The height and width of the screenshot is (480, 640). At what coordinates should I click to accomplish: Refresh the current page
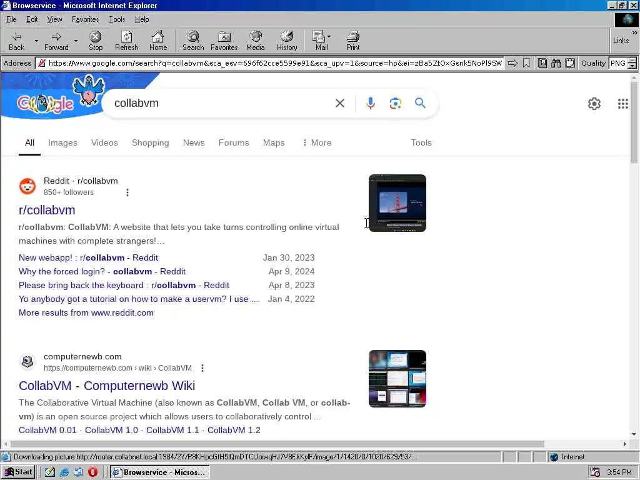(126, 41)
